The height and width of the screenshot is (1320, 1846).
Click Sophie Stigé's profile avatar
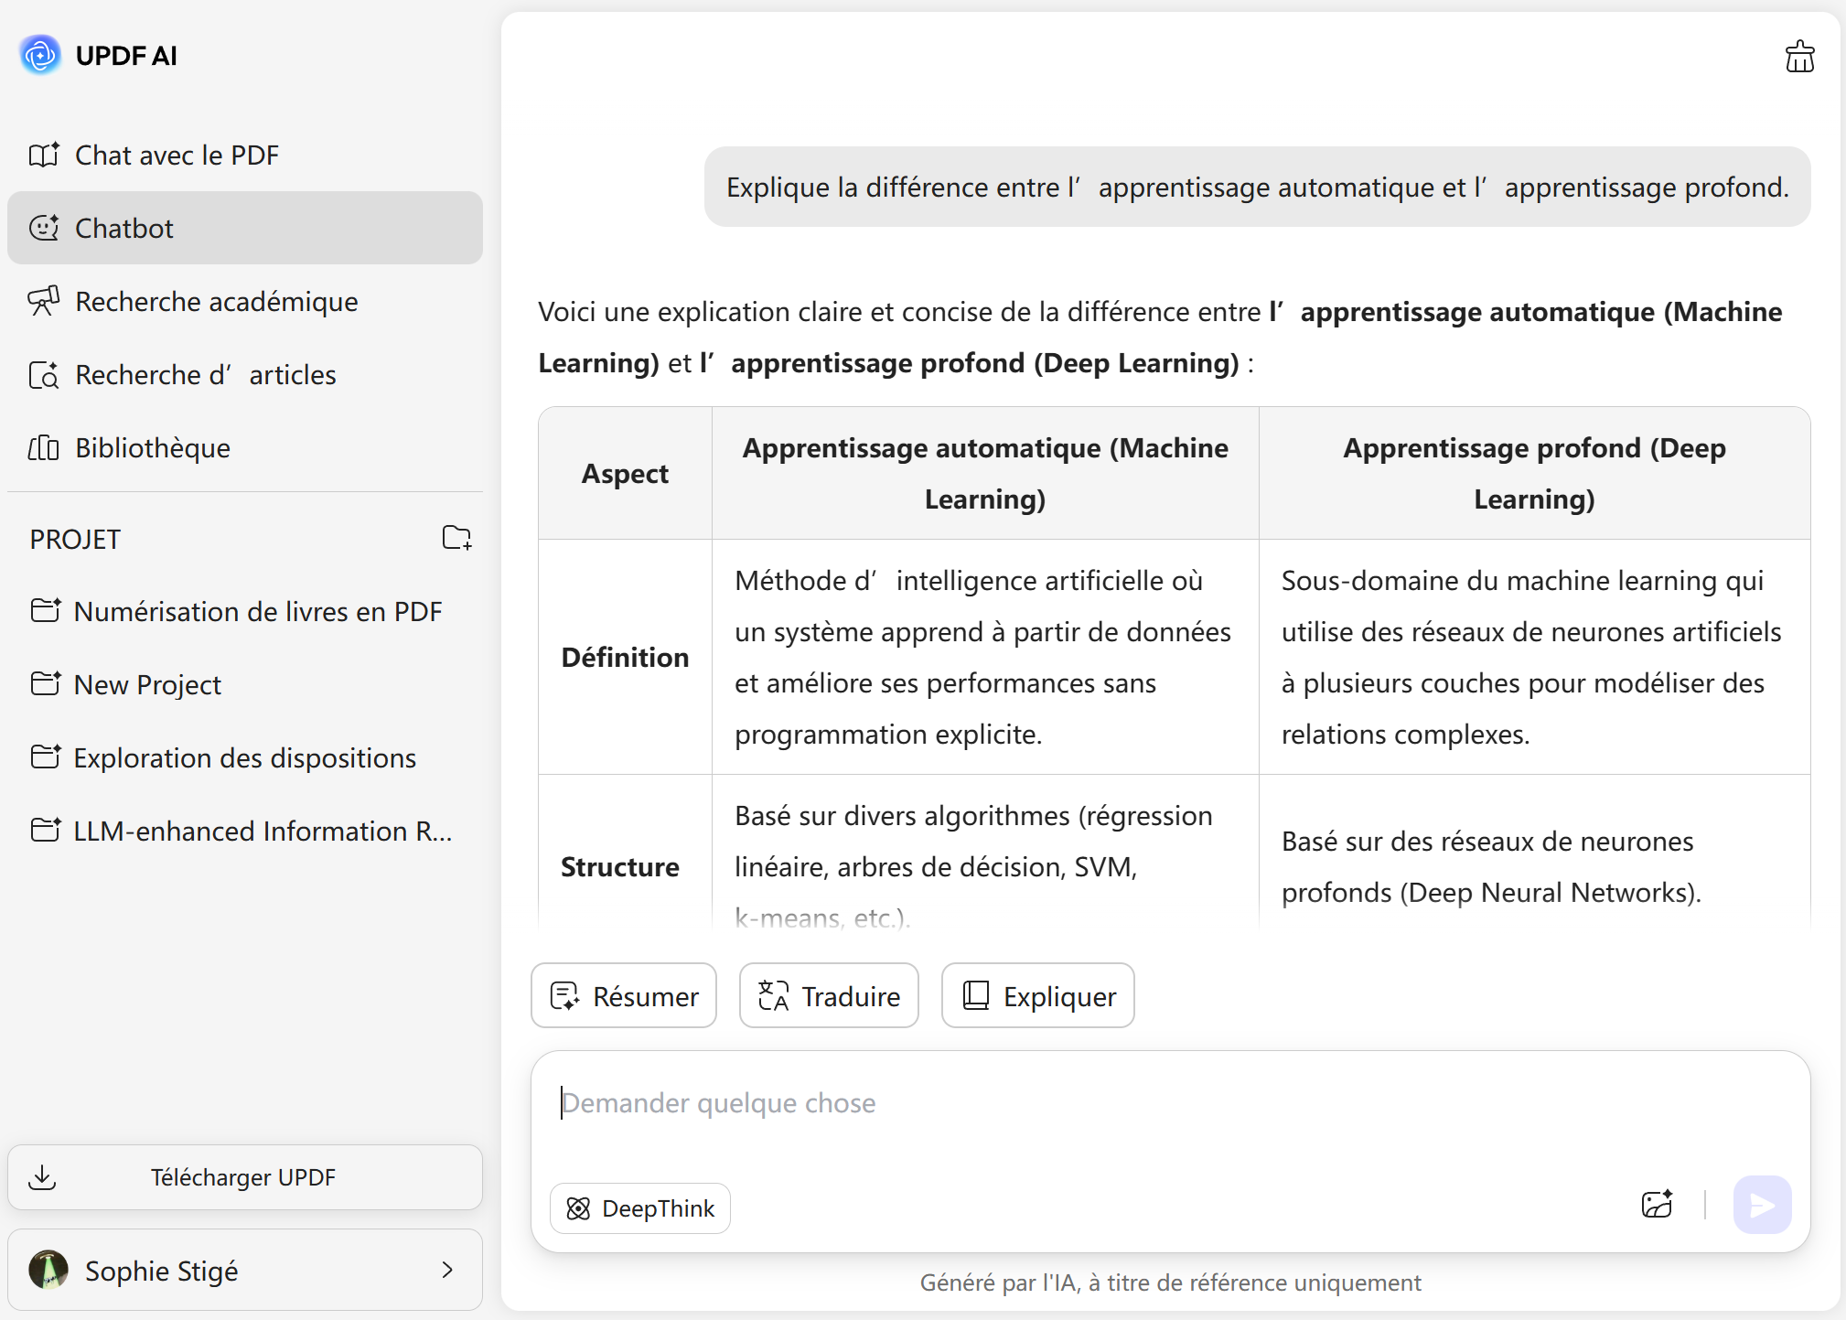[48, 1270]
